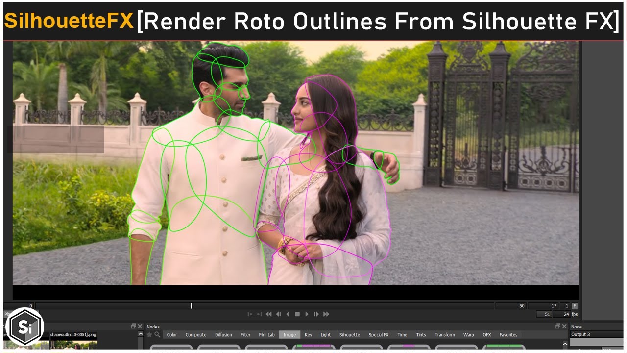This screenshot has height=353, width=627.
Task: Click the timeline playhead marker
Action: coord(192,306)
